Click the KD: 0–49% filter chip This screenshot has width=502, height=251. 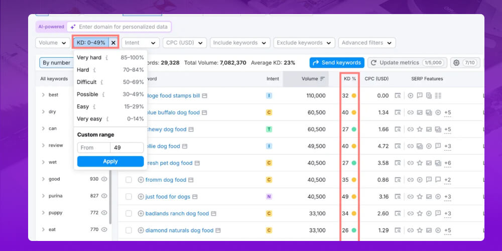[91, 43]
